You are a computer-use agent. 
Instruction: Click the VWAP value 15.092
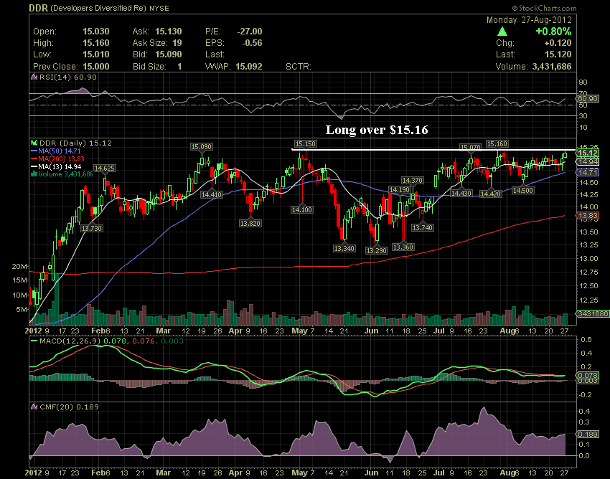tap(249, 67)
